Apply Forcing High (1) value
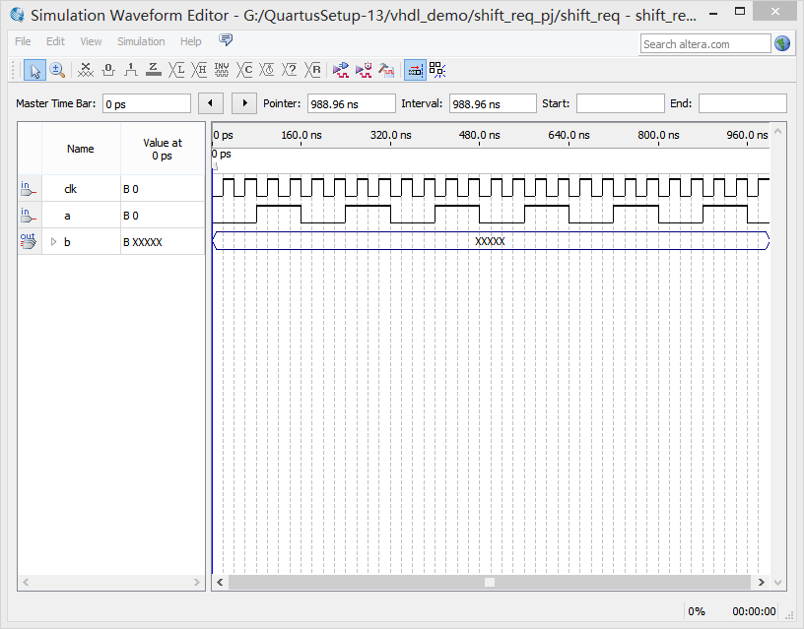Image resolution: width=804 pixels, height=629 pixels. (131, 70)
